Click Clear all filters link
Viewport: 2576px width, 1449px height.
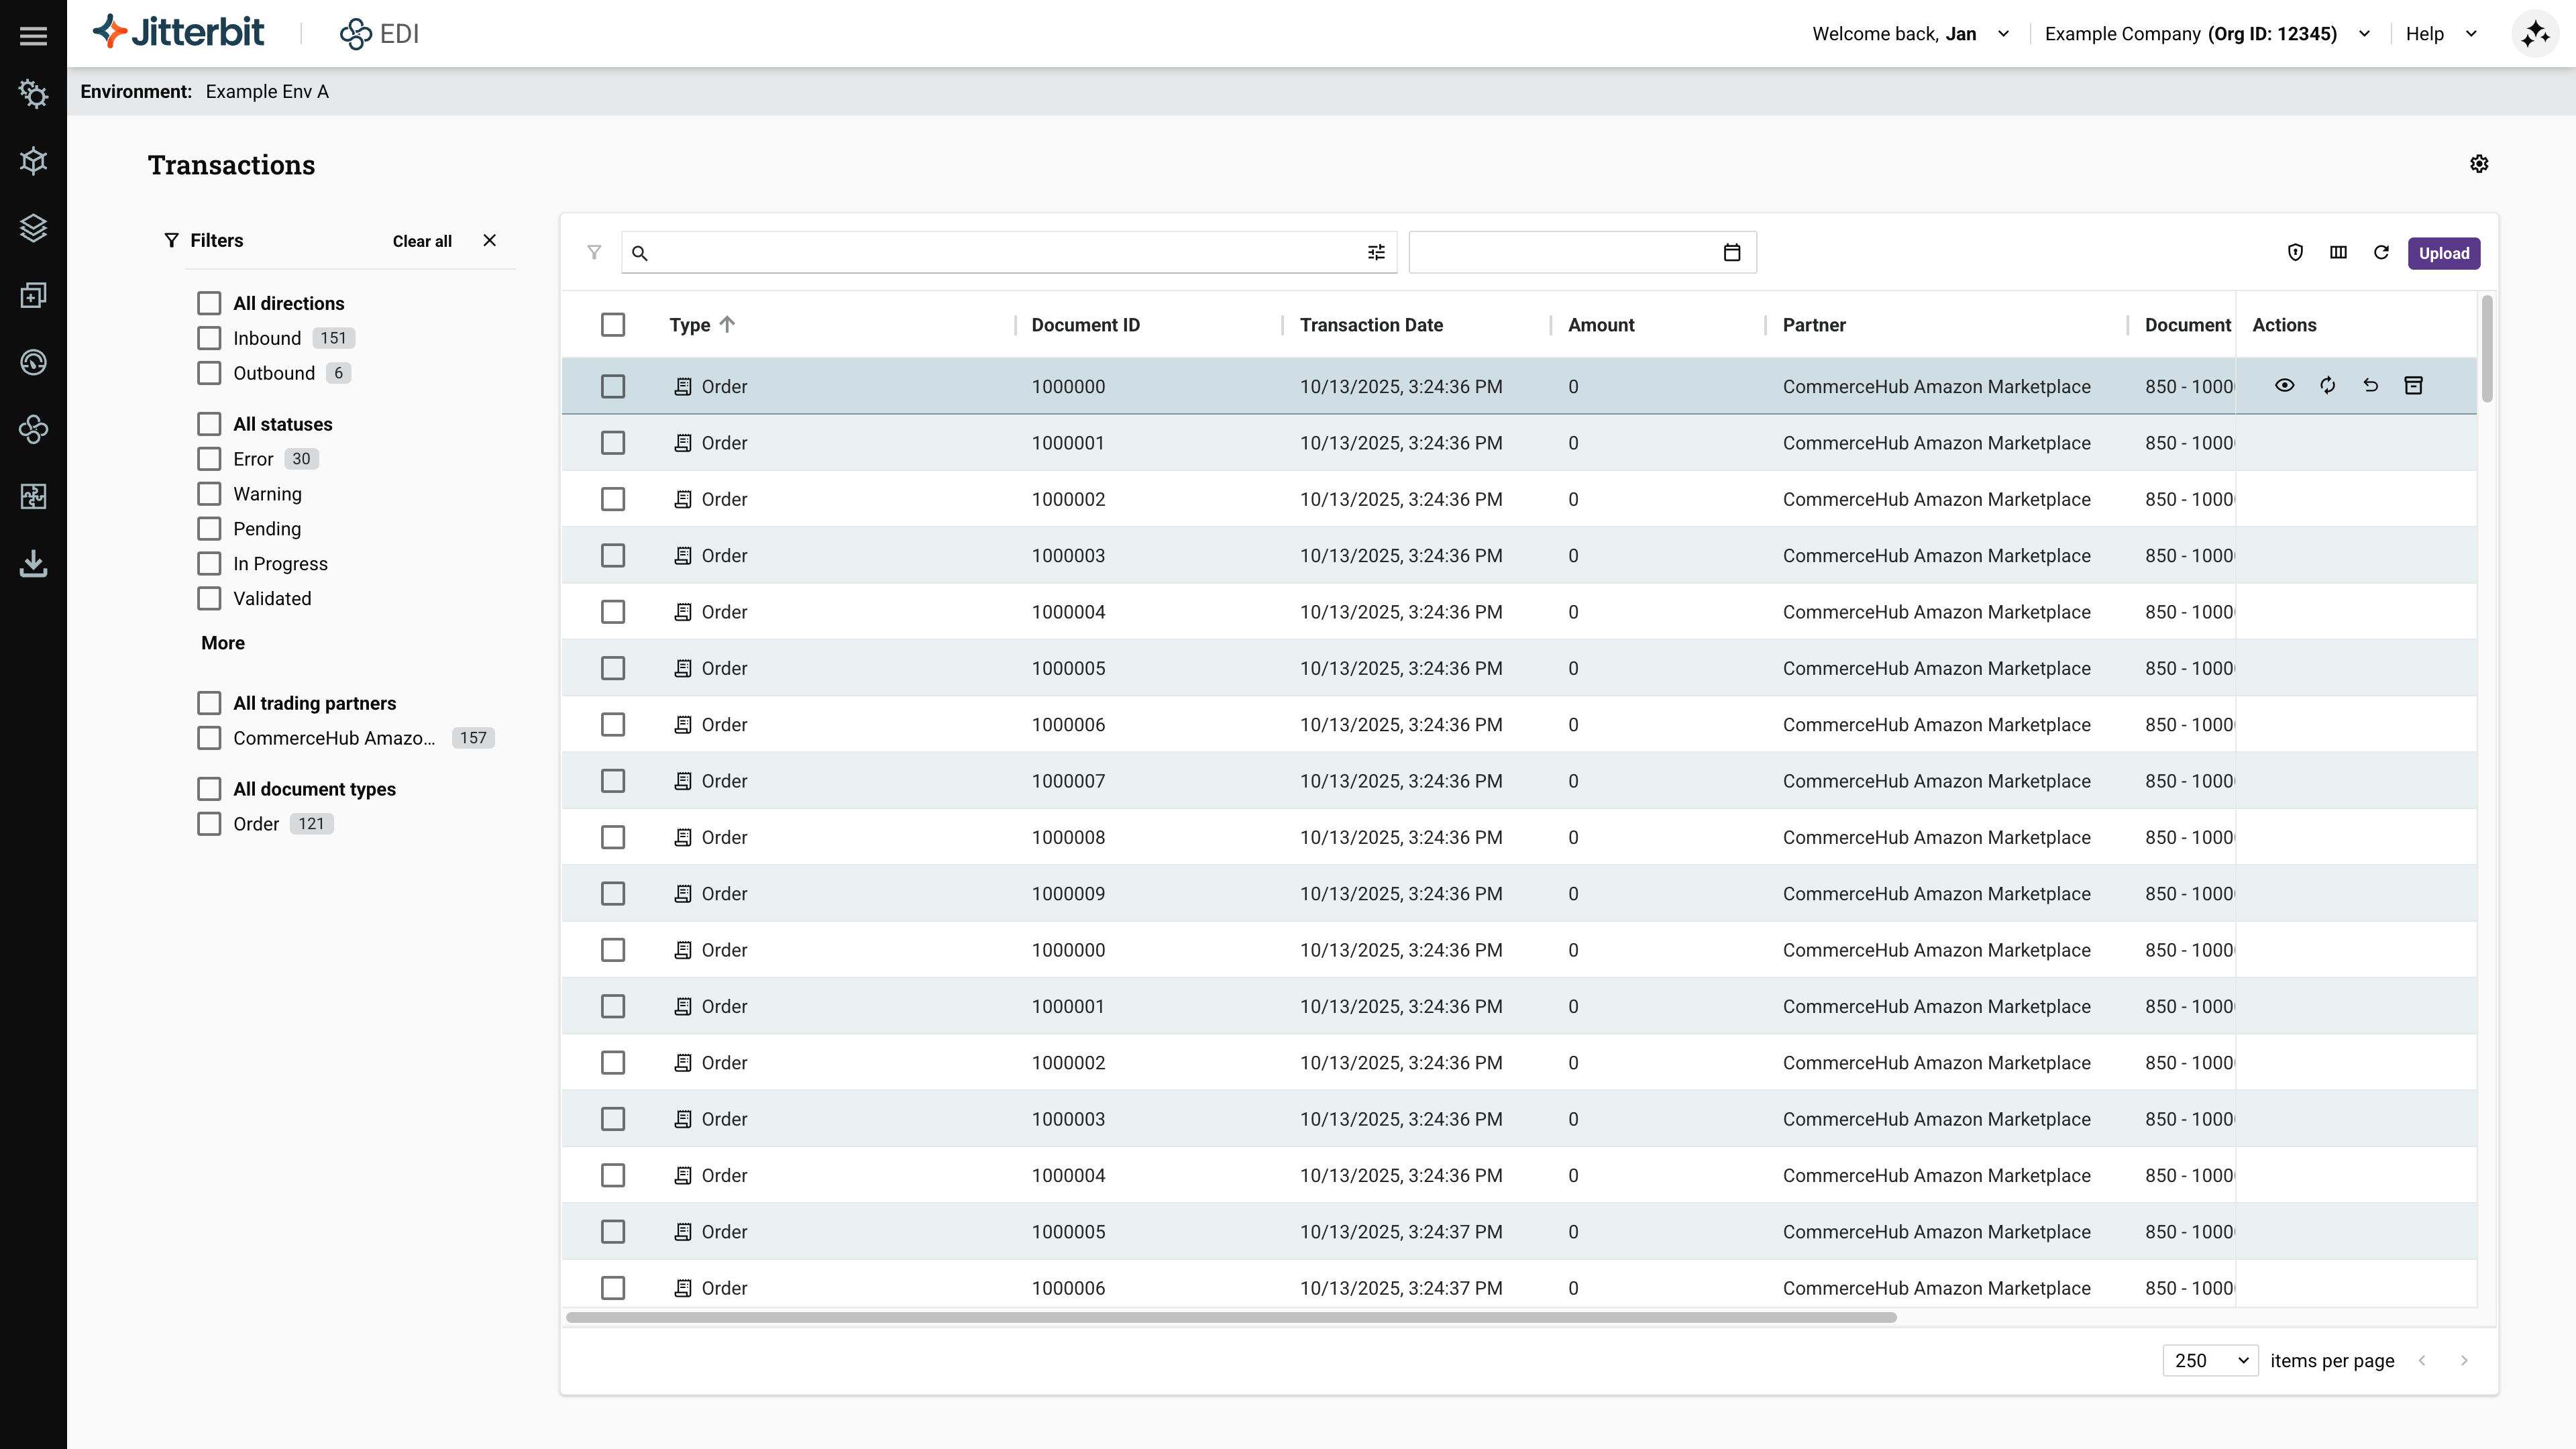[422, 241]
